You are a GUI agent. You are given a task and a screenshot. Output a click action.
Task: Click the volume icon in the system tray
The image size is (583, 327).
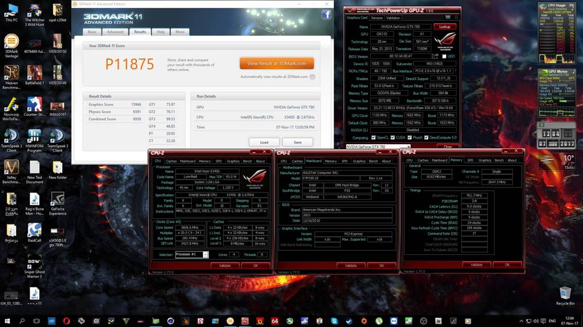pyautogui.click(x=536, y=321)
